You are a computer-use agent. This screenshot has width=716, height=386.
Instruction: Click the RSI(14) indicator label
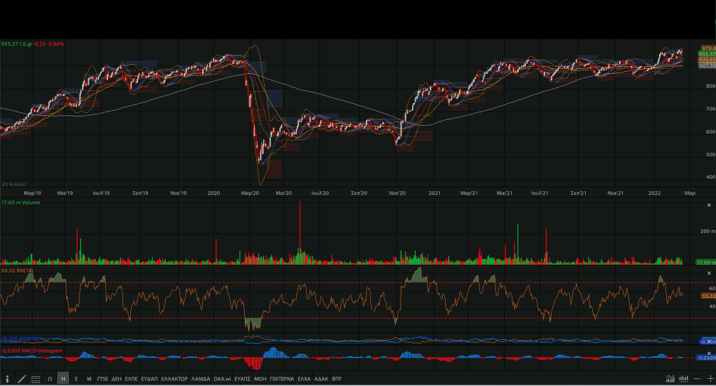[17, 271]
